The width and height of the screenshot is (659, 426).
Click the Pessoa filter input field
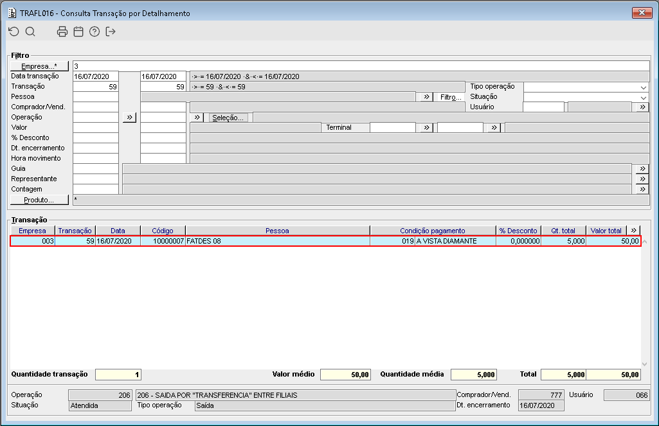tap(96, 97)
